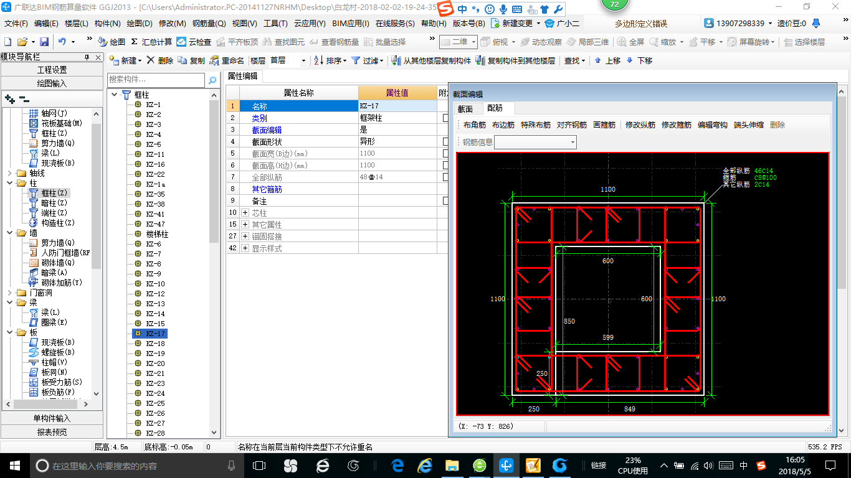
Task: Expand the 轴线 folder in navigation
Action: pyautogui.click(x=10, y=173)
